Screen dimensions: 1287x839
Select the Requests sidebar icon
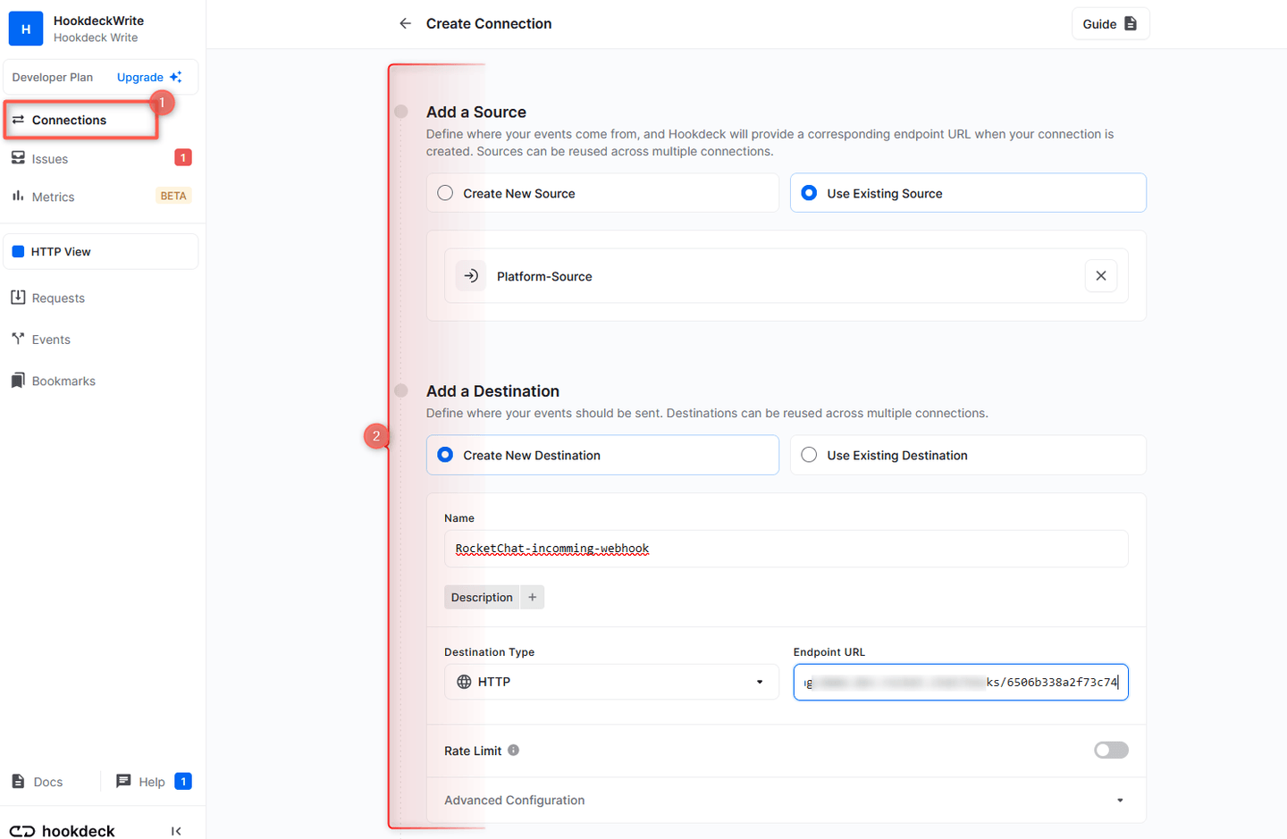[x=21, y=298]
